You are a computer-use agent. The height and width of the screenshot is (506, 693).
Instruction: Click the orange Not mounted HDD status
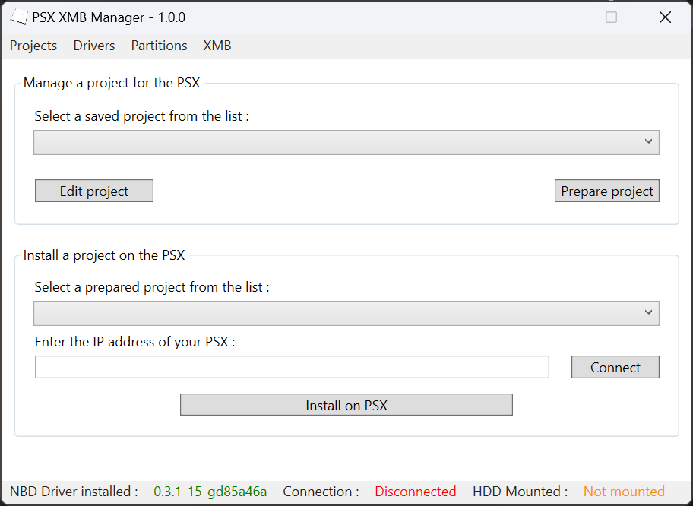tap(624, 491)
